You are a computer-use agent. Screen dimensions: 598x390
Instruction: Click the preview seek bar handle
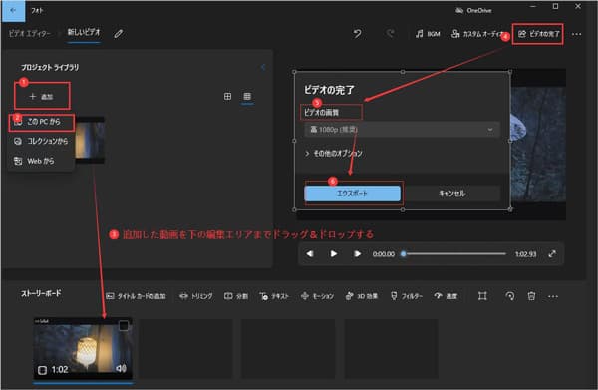click(x=403, y=254)
